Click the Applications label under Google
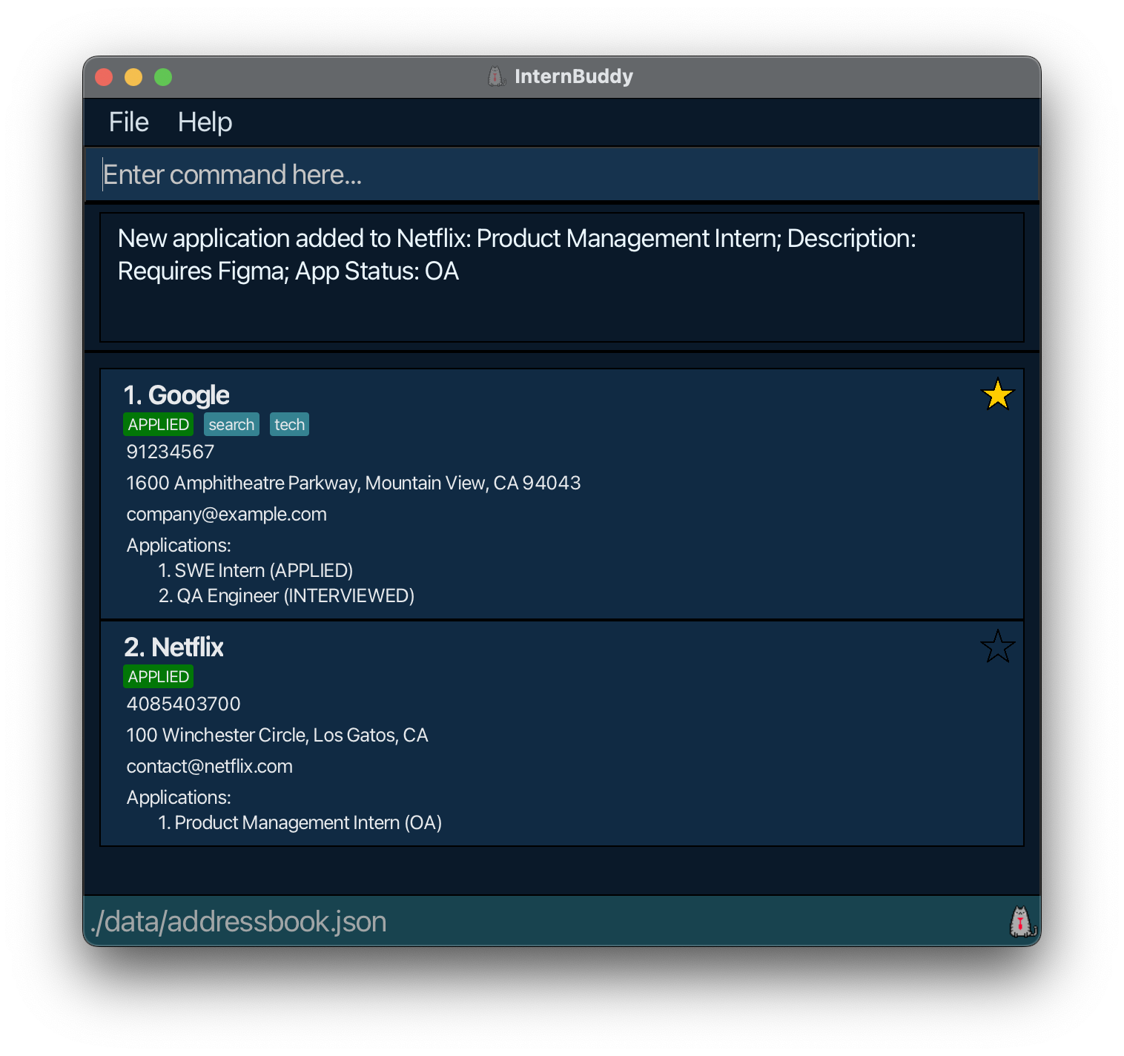The width and height of the screenshot is (1124, 1056). pyautogui.click(x=179, y=545)
